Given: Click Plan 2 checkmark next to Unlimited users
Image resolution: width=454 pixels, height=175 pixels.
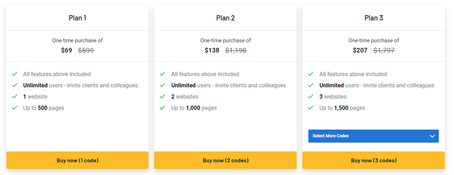Looking at the screenshot, I should (163, 85).
